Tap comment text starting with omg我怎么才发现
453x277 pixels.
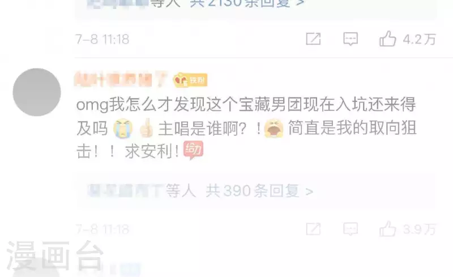(x=246, y=128)
